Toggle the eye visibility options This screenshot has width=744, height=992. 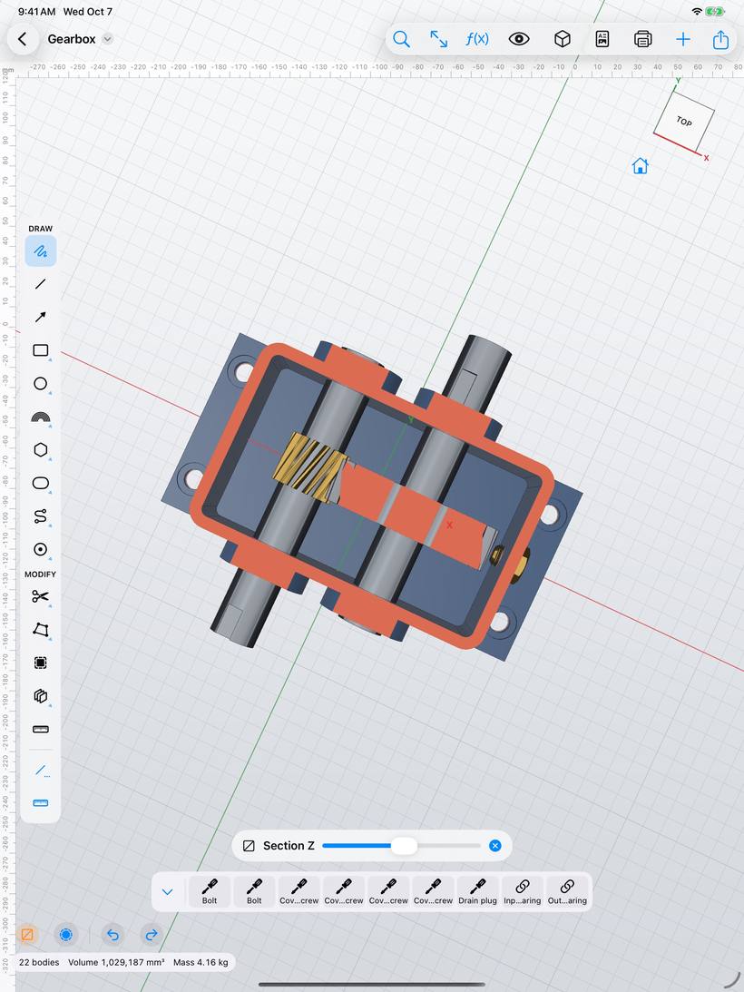(x=519, y=39)
